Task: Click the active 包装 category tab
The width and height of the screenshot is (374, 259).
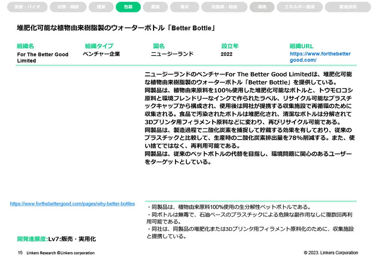Action: 128,7
